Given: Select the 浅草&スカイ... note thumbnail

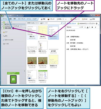Looking at the screenshot, I should point(54,32).
